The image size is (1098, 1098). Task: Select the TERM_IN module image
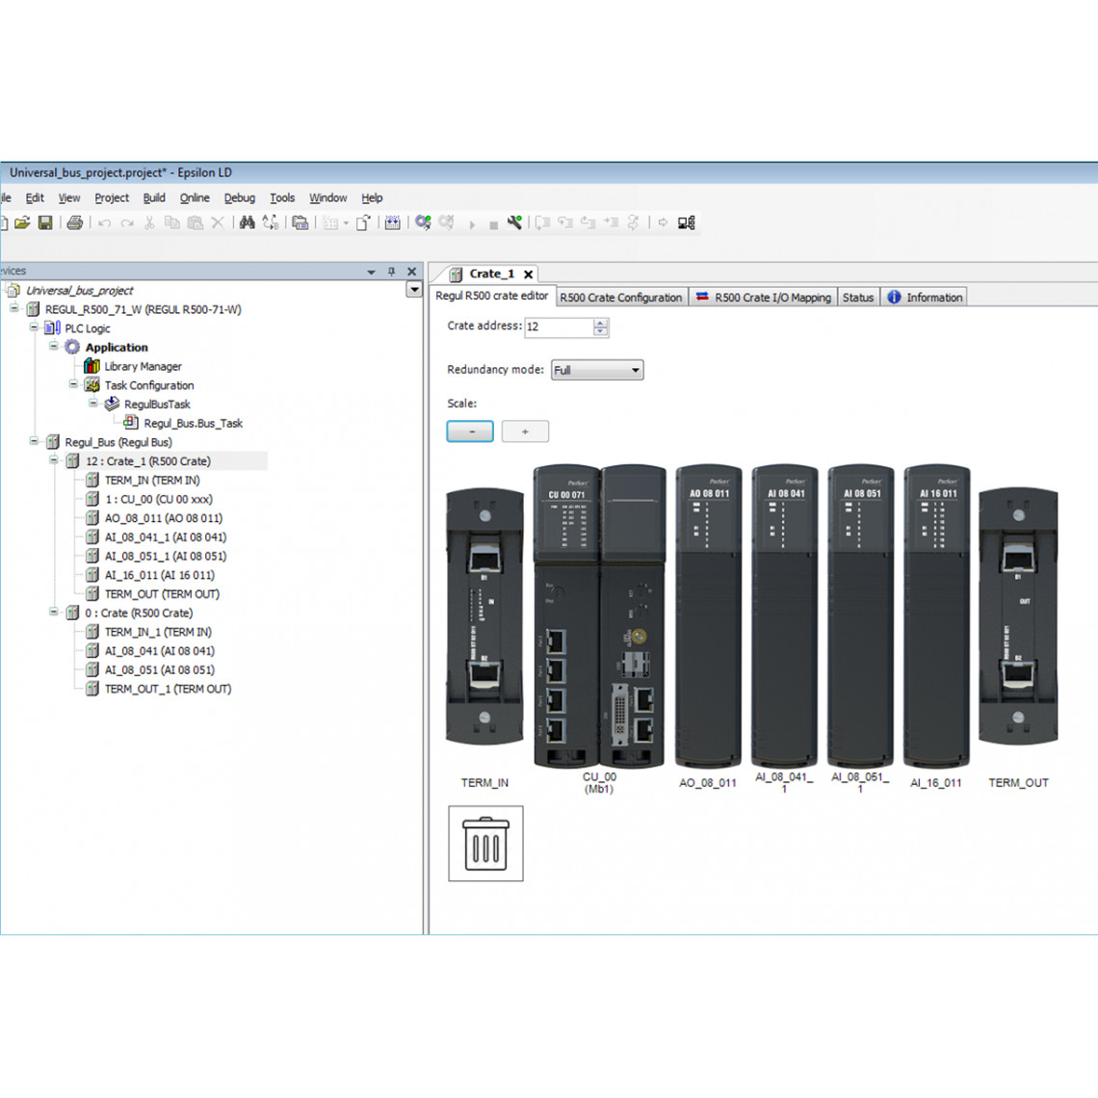click(x=484, y=616)
